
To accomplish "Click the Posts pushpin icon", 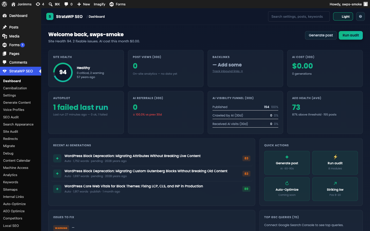I will (x=5, y=27).
